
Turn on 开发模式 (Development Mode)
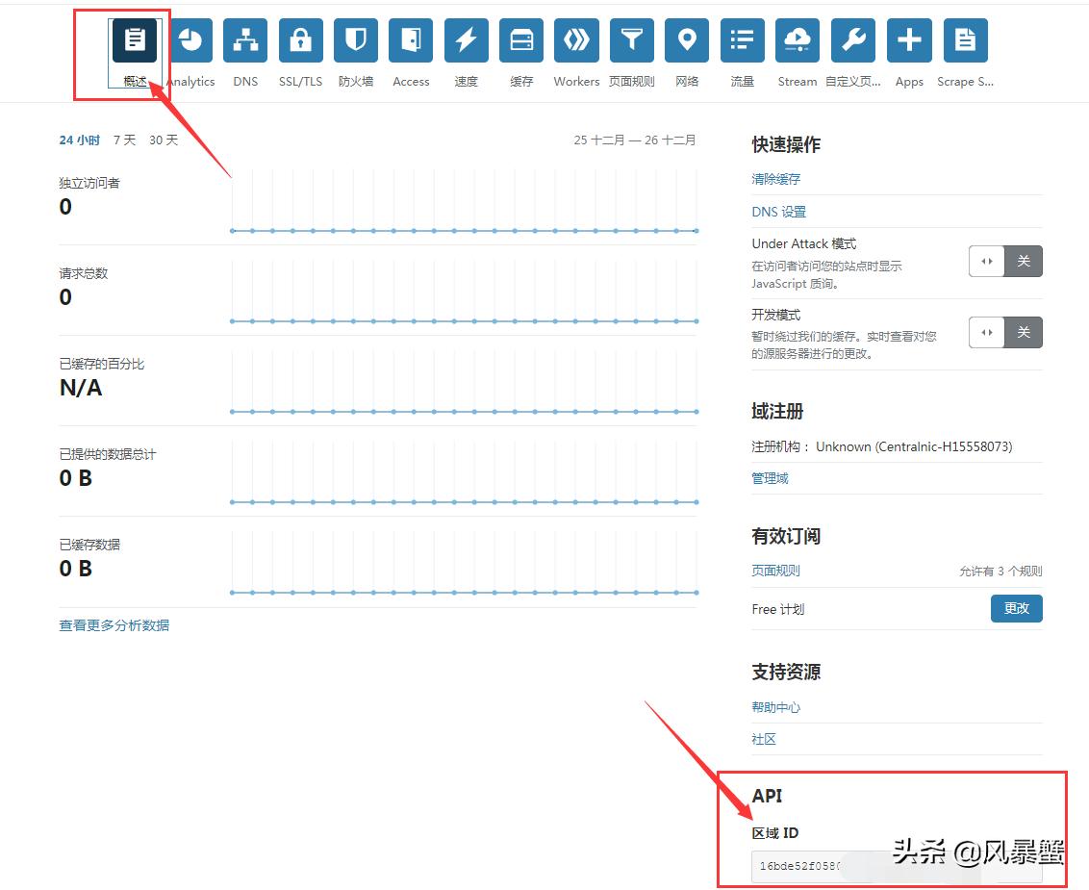(1005, 332)
